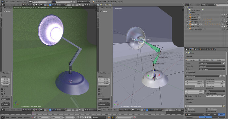The height and width of the screenshot is (119, 228).
Task: Open the Device GPU Compute dropdown
Action: [212, 69]
